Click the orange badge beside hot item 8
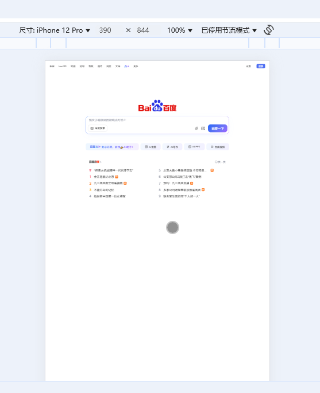The width and height of the screenshot is (320, 393). (x=203, y=190)
